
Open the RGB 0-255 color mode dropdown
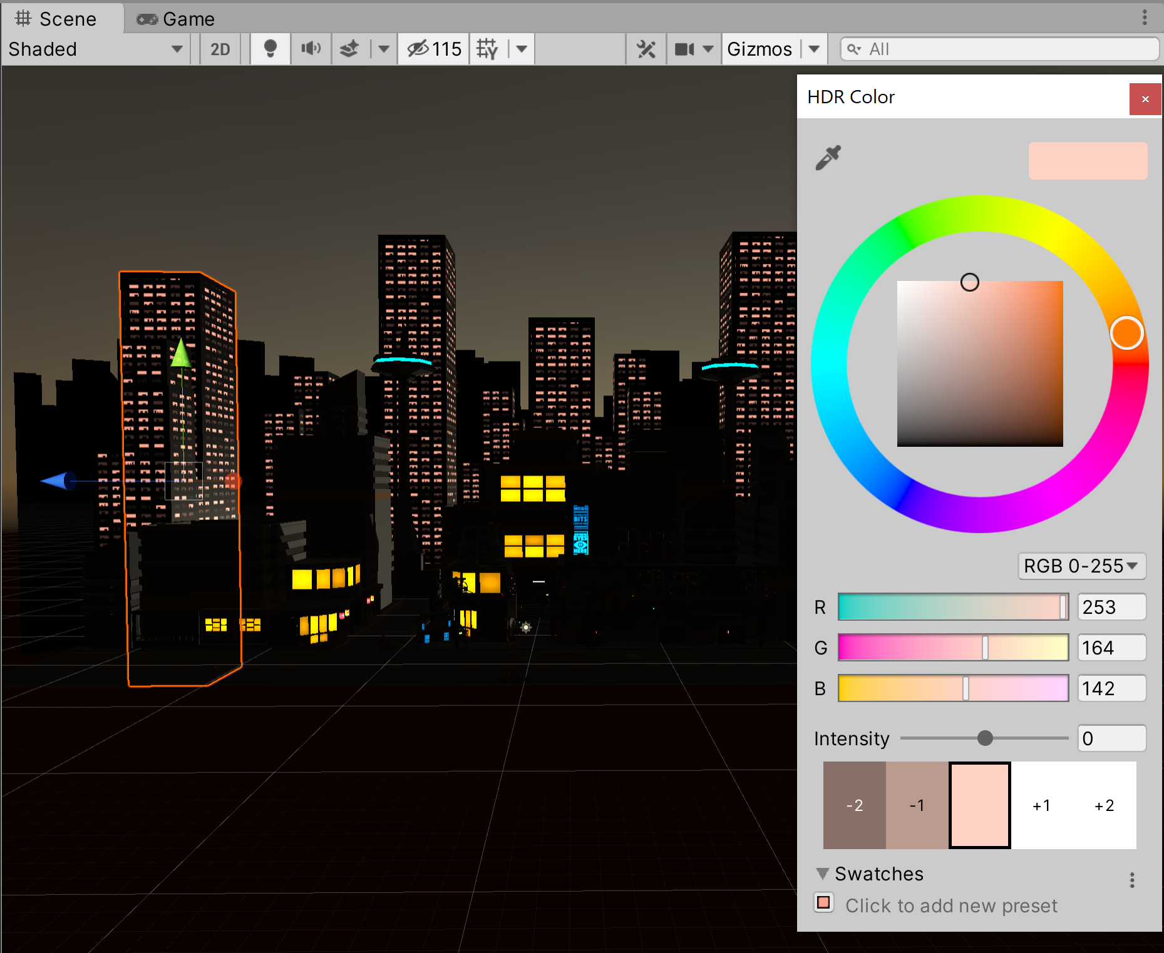click(1081, 566)
